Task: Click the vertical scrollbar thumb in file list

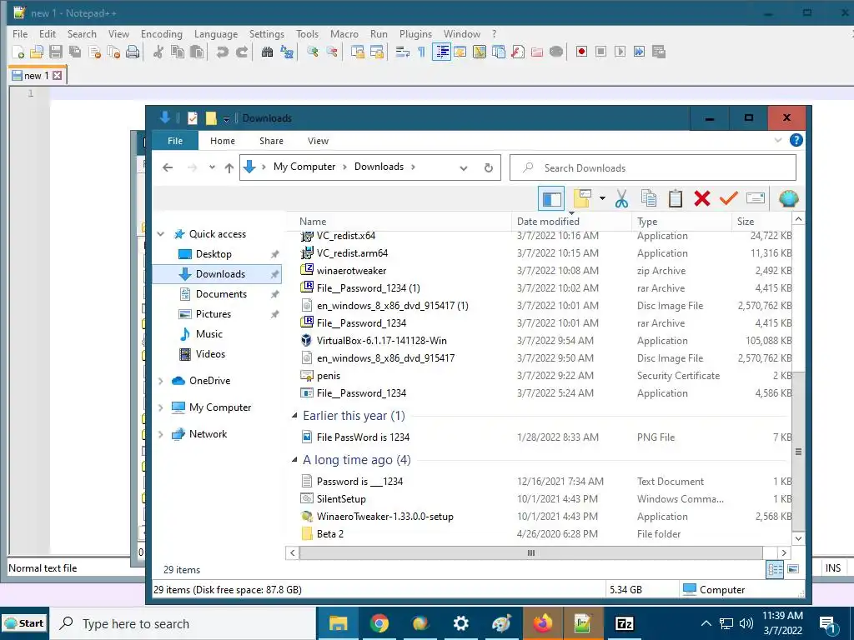Action: 798,452
